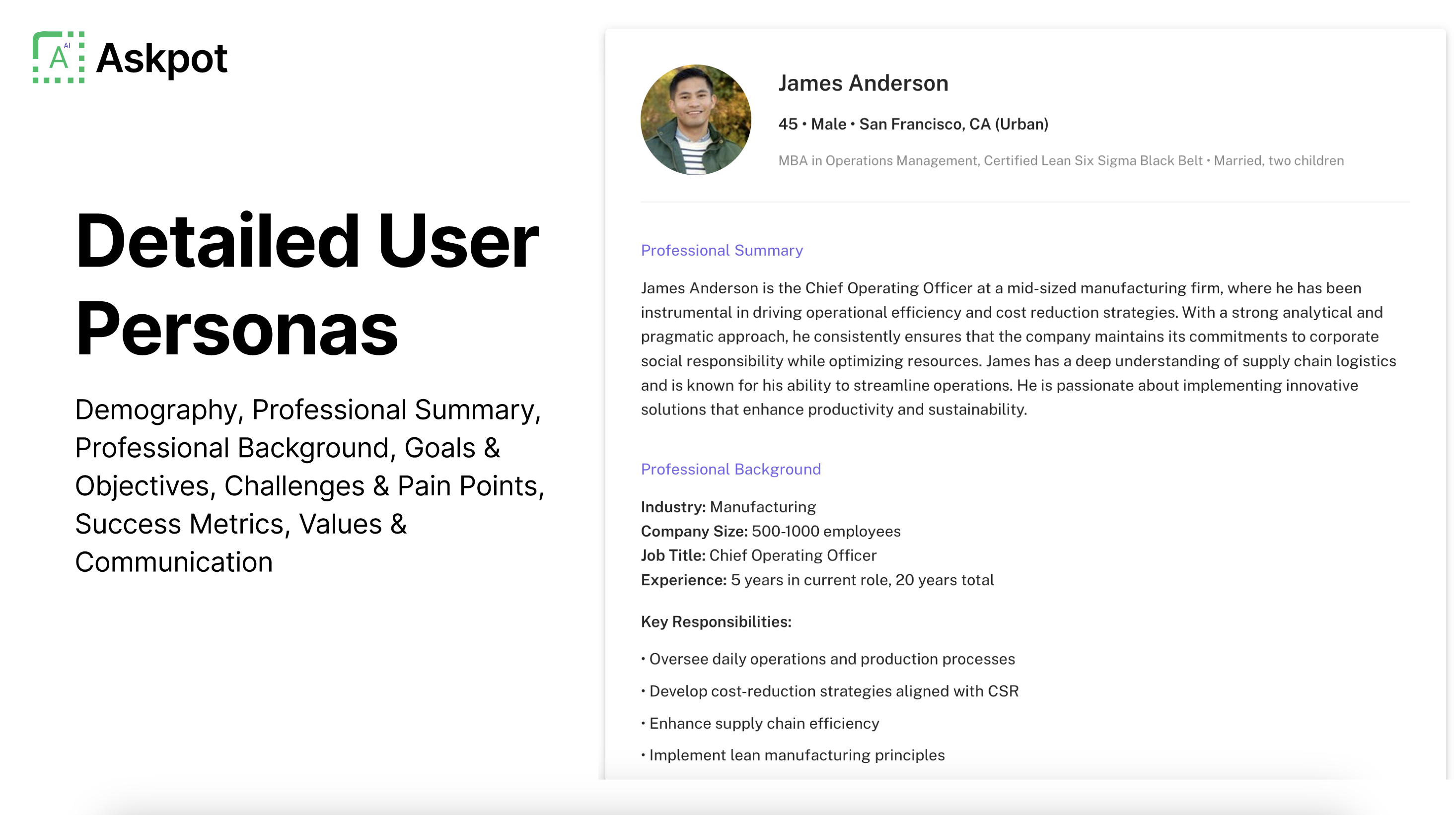Click the Job Title Chief Operating Officer line
This screenshot has height=815, width=1454.
758,555
